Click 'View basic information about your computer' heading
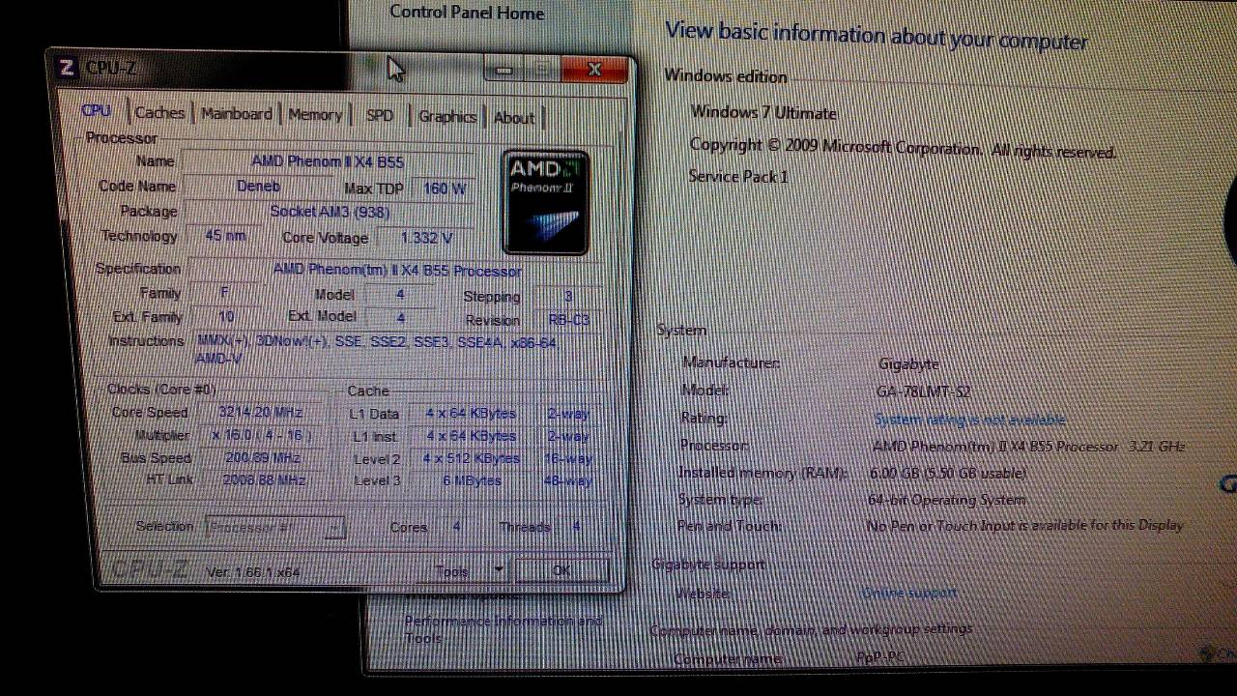This screenshot has height=696, width=1237. [877, 35]
